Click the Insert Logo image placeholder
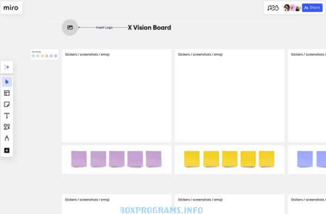The height and width of the screenshot is (214, 326). [x=70, y=28]
